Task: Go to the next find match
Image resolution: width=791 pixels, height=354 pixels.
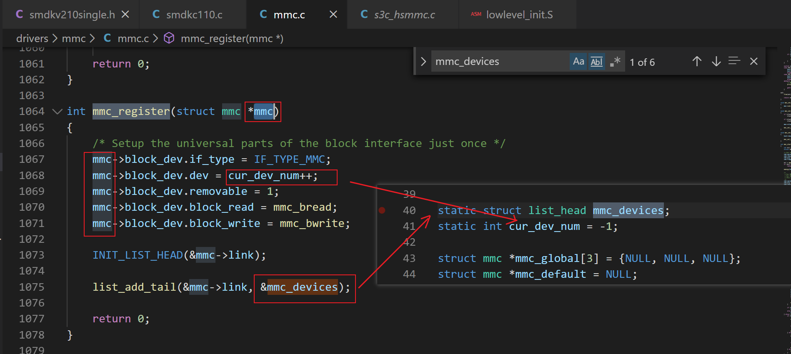Action: 716,62
